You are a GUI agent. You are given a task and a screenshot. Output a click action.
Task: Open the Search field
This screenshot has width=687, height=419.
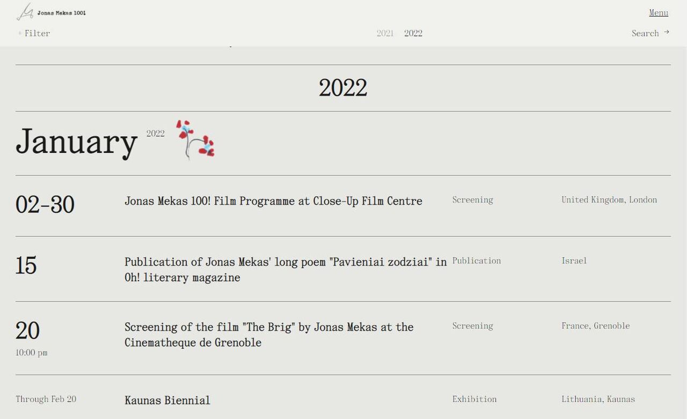tap(645, 33)
